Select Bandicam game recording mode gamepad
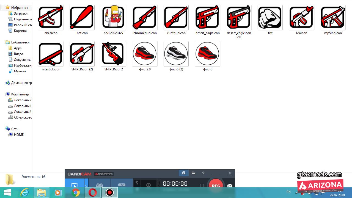 99,185
